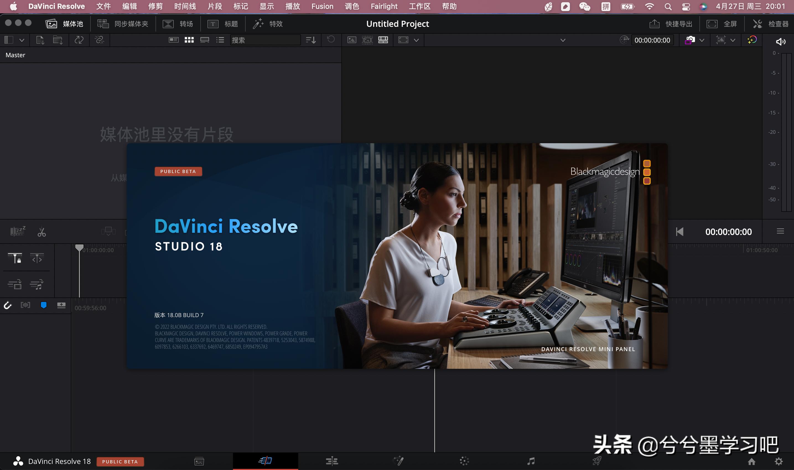Open the timeline selector dropdown in the viewer

[x=563, y=40]
